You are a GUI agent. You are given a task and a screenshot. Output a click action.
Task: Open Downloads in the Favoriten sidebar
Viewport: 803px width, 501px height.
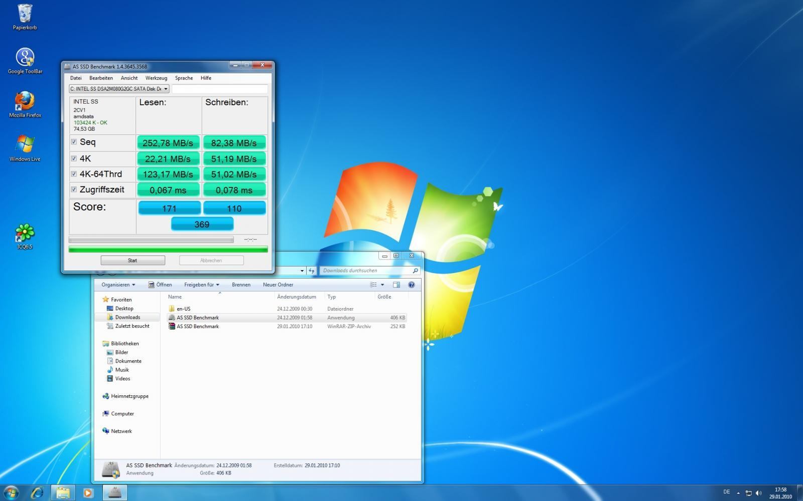pyautogui.click(x=127, y=317)
